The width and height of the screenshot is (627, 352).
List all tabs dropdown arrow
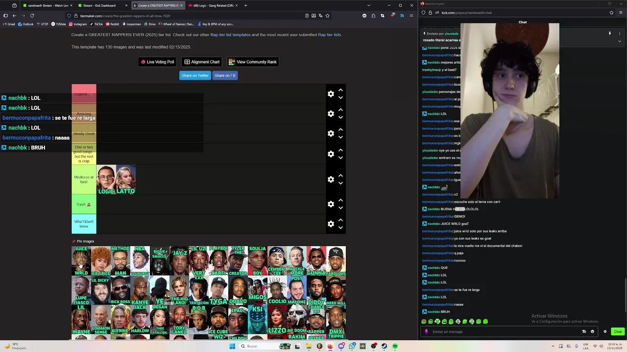coord(368,5)
